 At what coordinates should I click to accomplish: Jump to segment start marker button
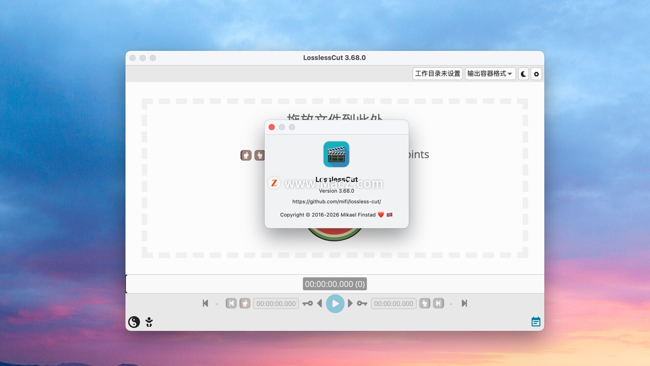coord(231,303)
